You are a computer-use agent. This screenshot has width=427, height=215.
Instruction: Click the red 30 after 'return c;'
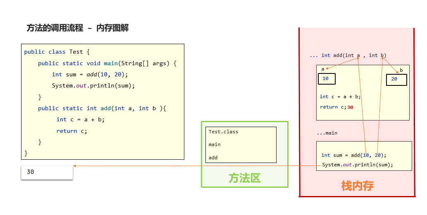tap(350, 107)
